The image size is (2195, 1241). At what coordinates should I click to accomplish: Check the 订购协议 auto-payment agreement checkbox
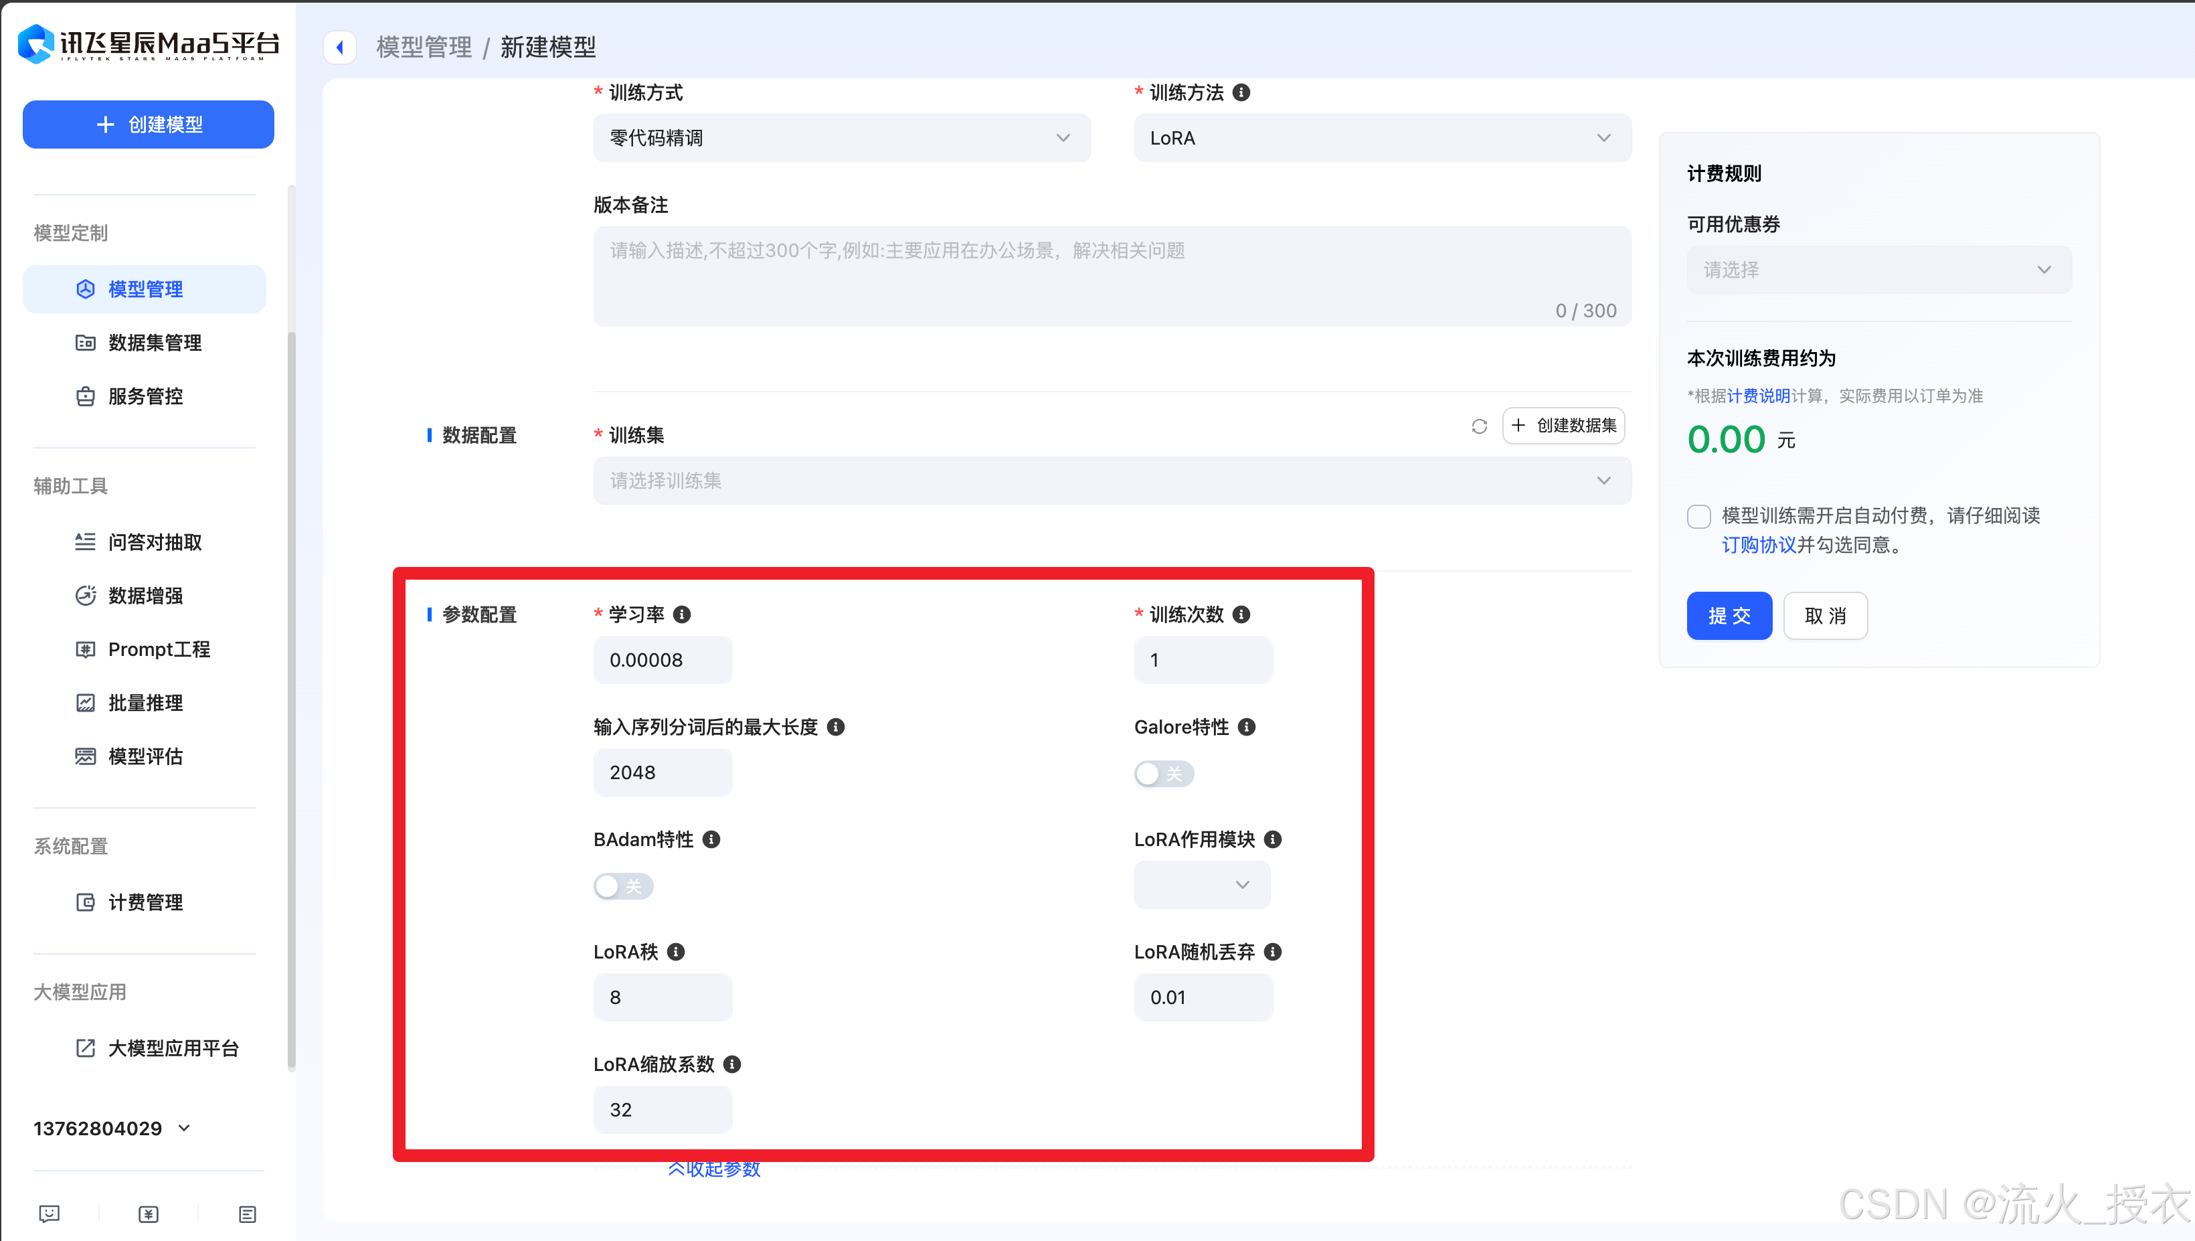point(1698,517)
